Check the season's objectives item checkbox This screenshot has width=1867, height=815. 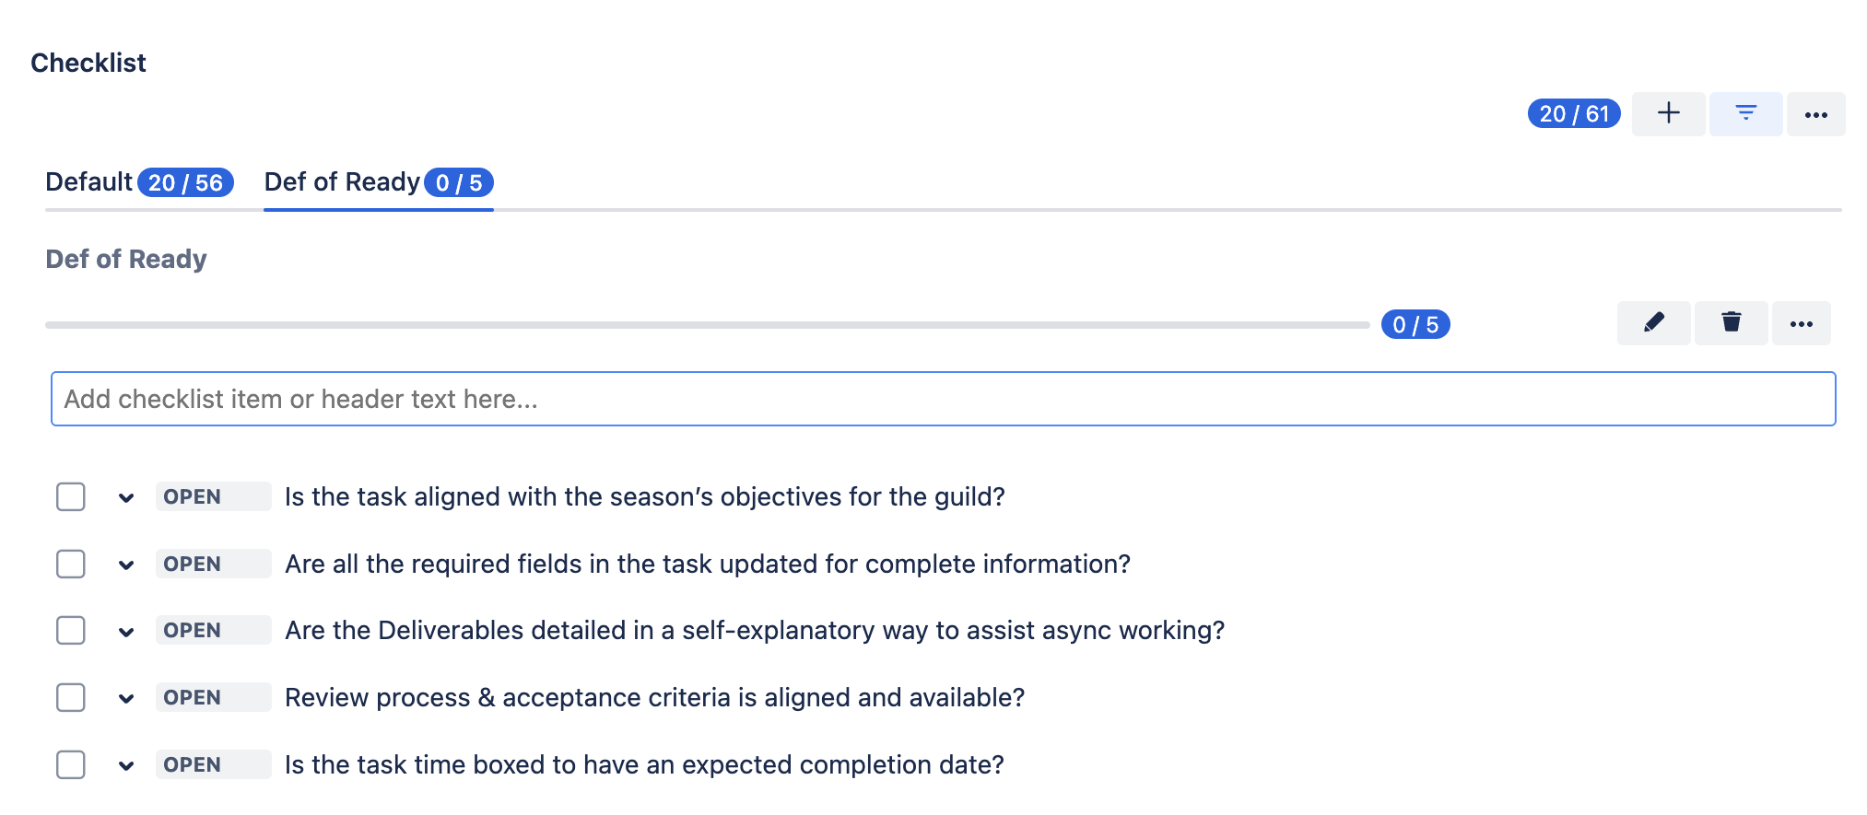[x=71, y=496]
